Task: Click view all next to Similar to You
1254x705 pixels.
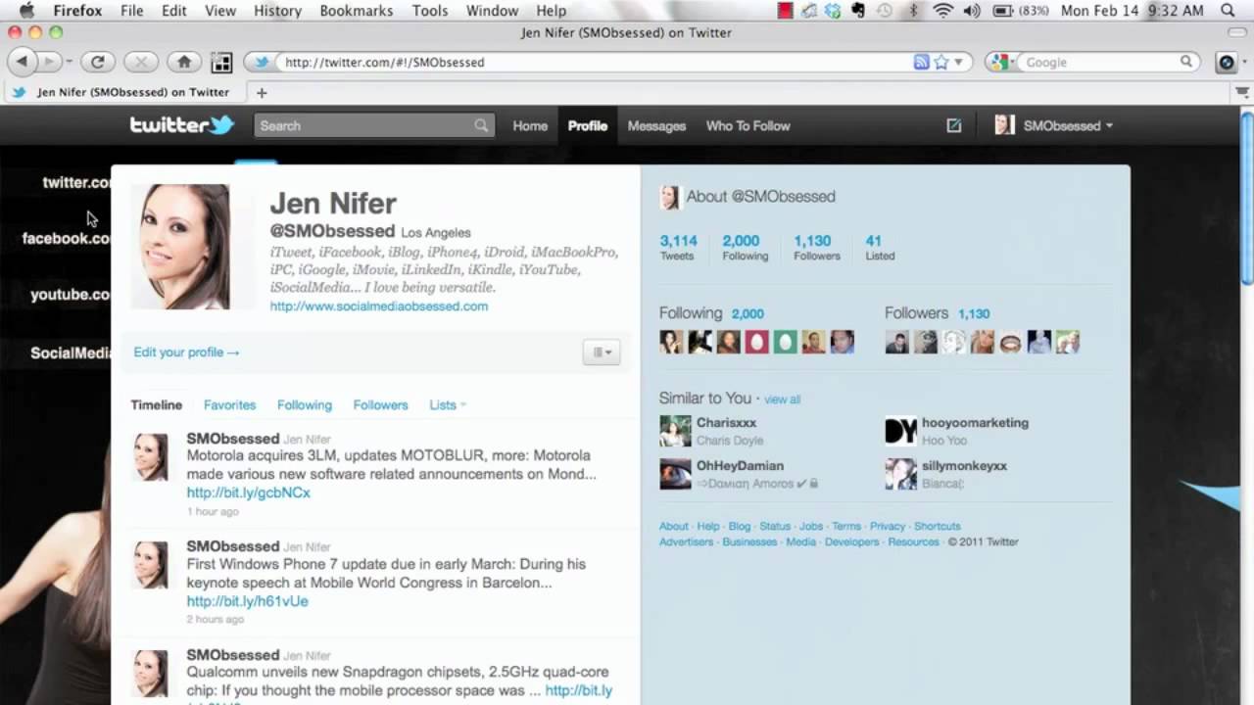Action: coord(782,399)
